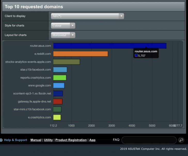
Task: Click the Style for charts label
Action: point(14,26)
